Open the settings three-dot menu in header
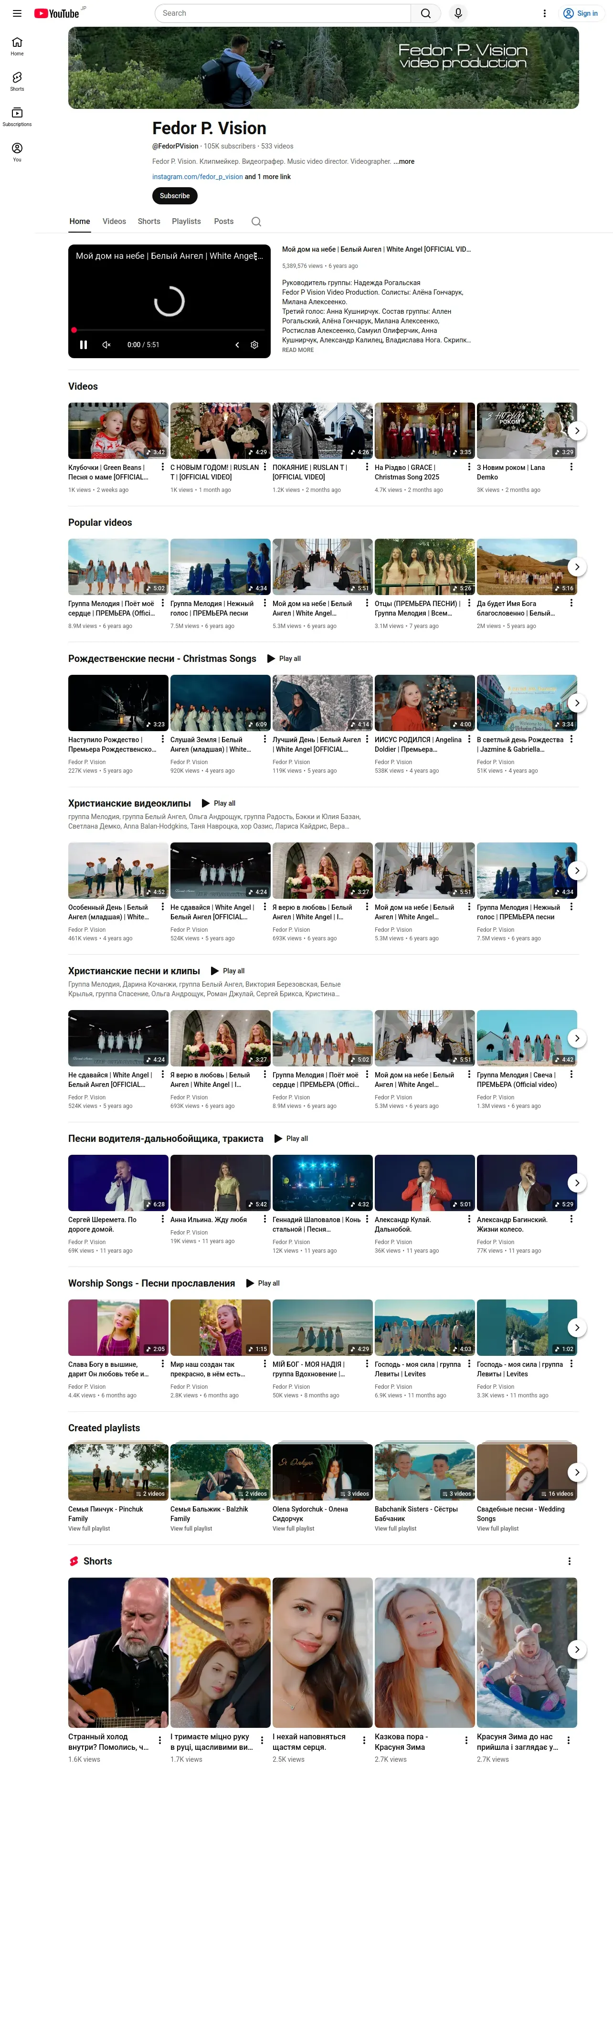This screenshot has width=613, height=2023. click(544, 13)
